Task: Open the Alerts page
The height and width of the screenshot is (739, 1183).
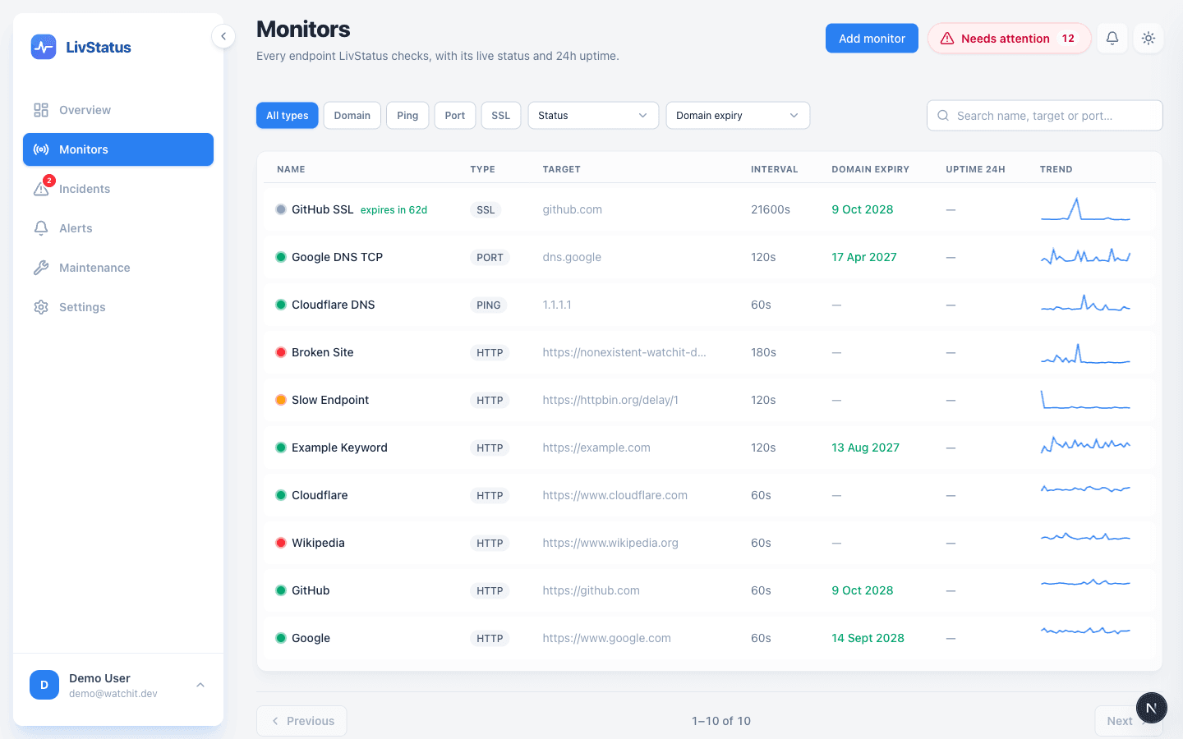Action: [x=118, y=228]
